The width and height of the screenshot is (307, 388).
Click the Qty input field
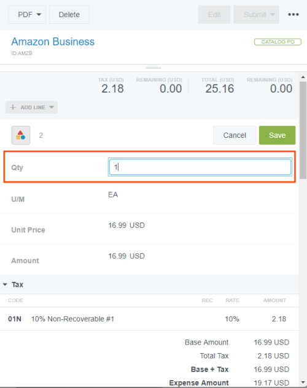click(200, 167)
